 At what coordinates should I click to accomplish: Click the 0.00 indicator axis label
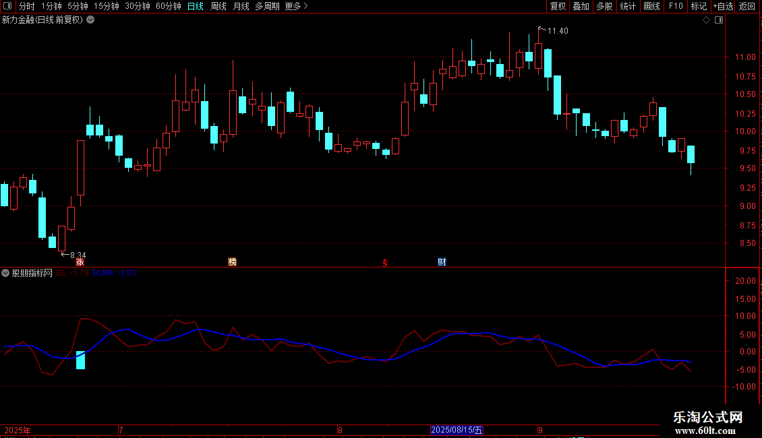click(747, 352)
